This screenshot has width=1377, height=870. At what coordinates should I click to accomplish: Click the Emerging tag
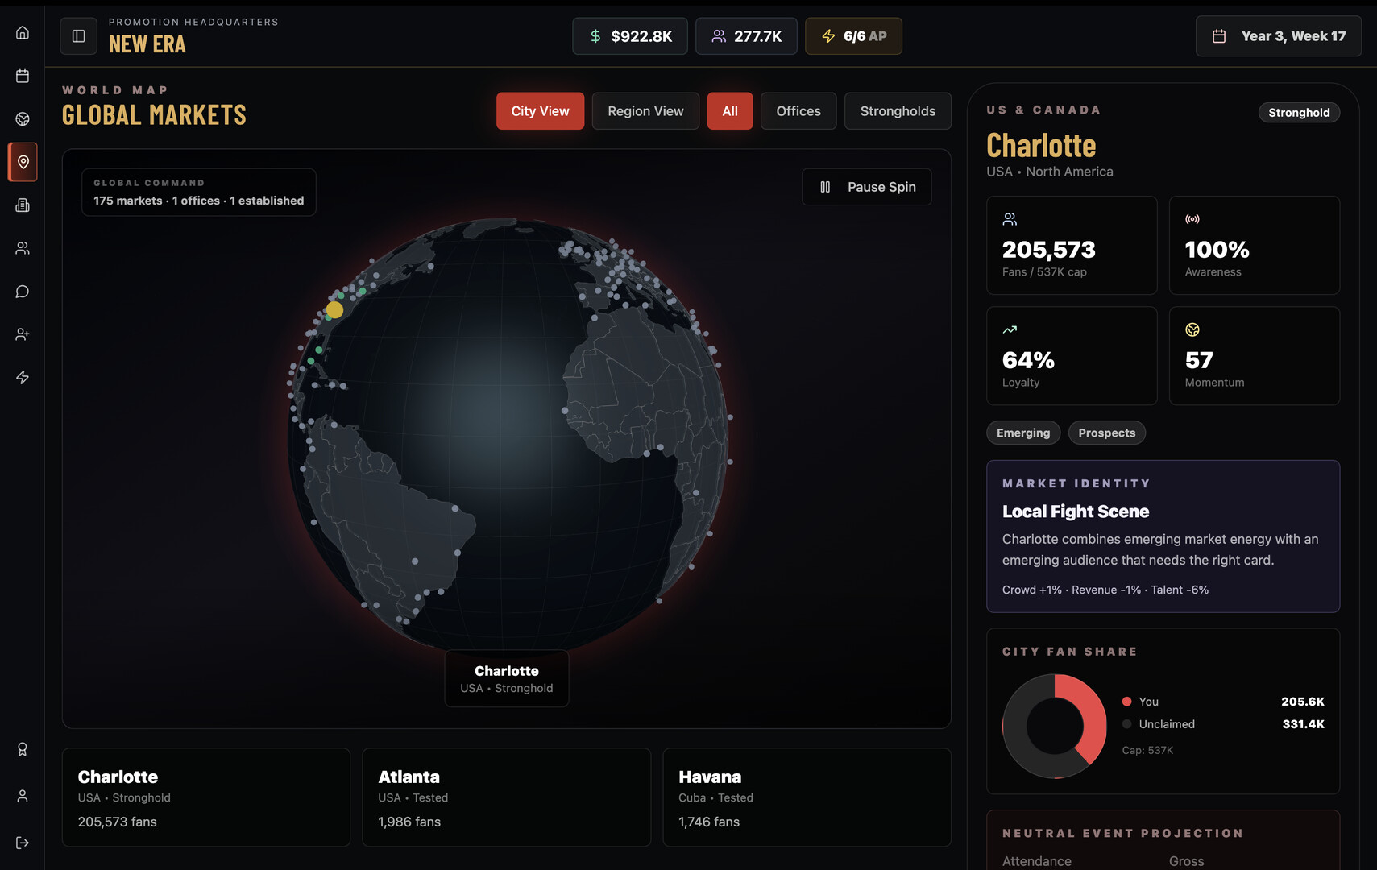click(1023, 433)
